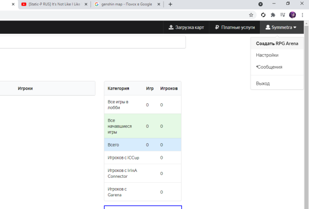This screenshot has width=309, height=209.
Task: Click the Игроков column header
Action: point(169,88)
